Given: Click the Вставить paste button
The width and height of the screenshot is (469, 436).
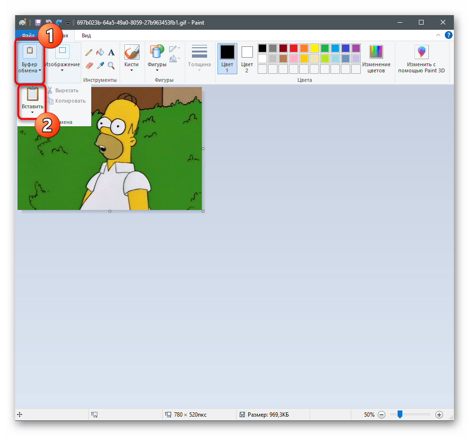Looking at the screenshot, I should coord(32,100).
